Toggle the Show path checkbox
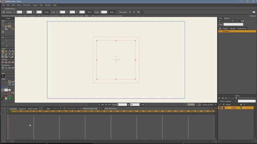This screenshot has height=144, width=257. tap(117, 12)
